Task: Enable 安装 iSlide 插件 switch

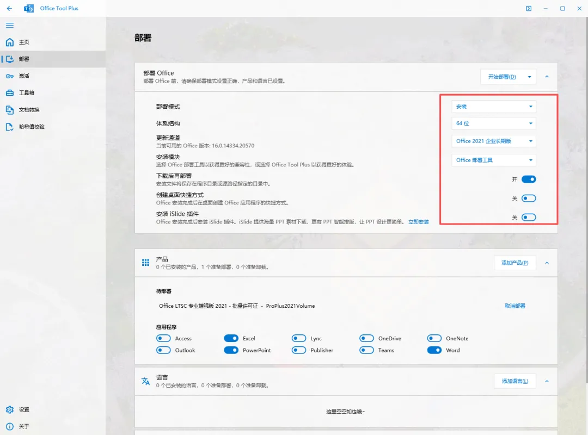Action: click(528, 217)
